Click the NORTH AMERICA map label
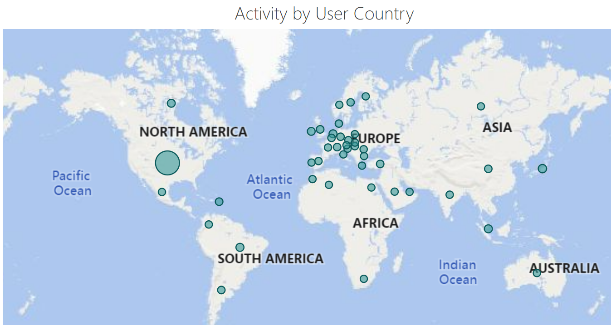Image resolution: width=611 pixels, height=325 pixels. 193,132
